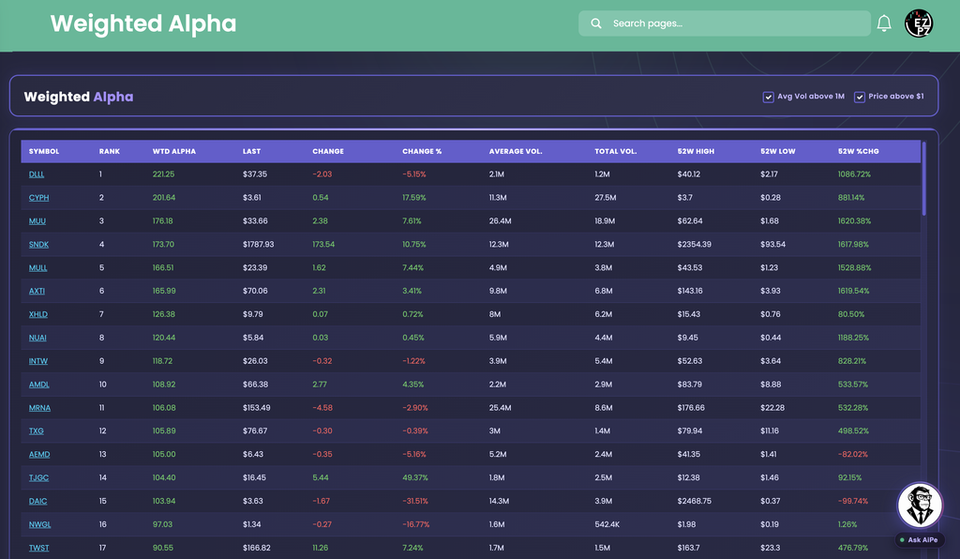Click the 542.4K total volume
Screen dimensions: 960x559
607,524
